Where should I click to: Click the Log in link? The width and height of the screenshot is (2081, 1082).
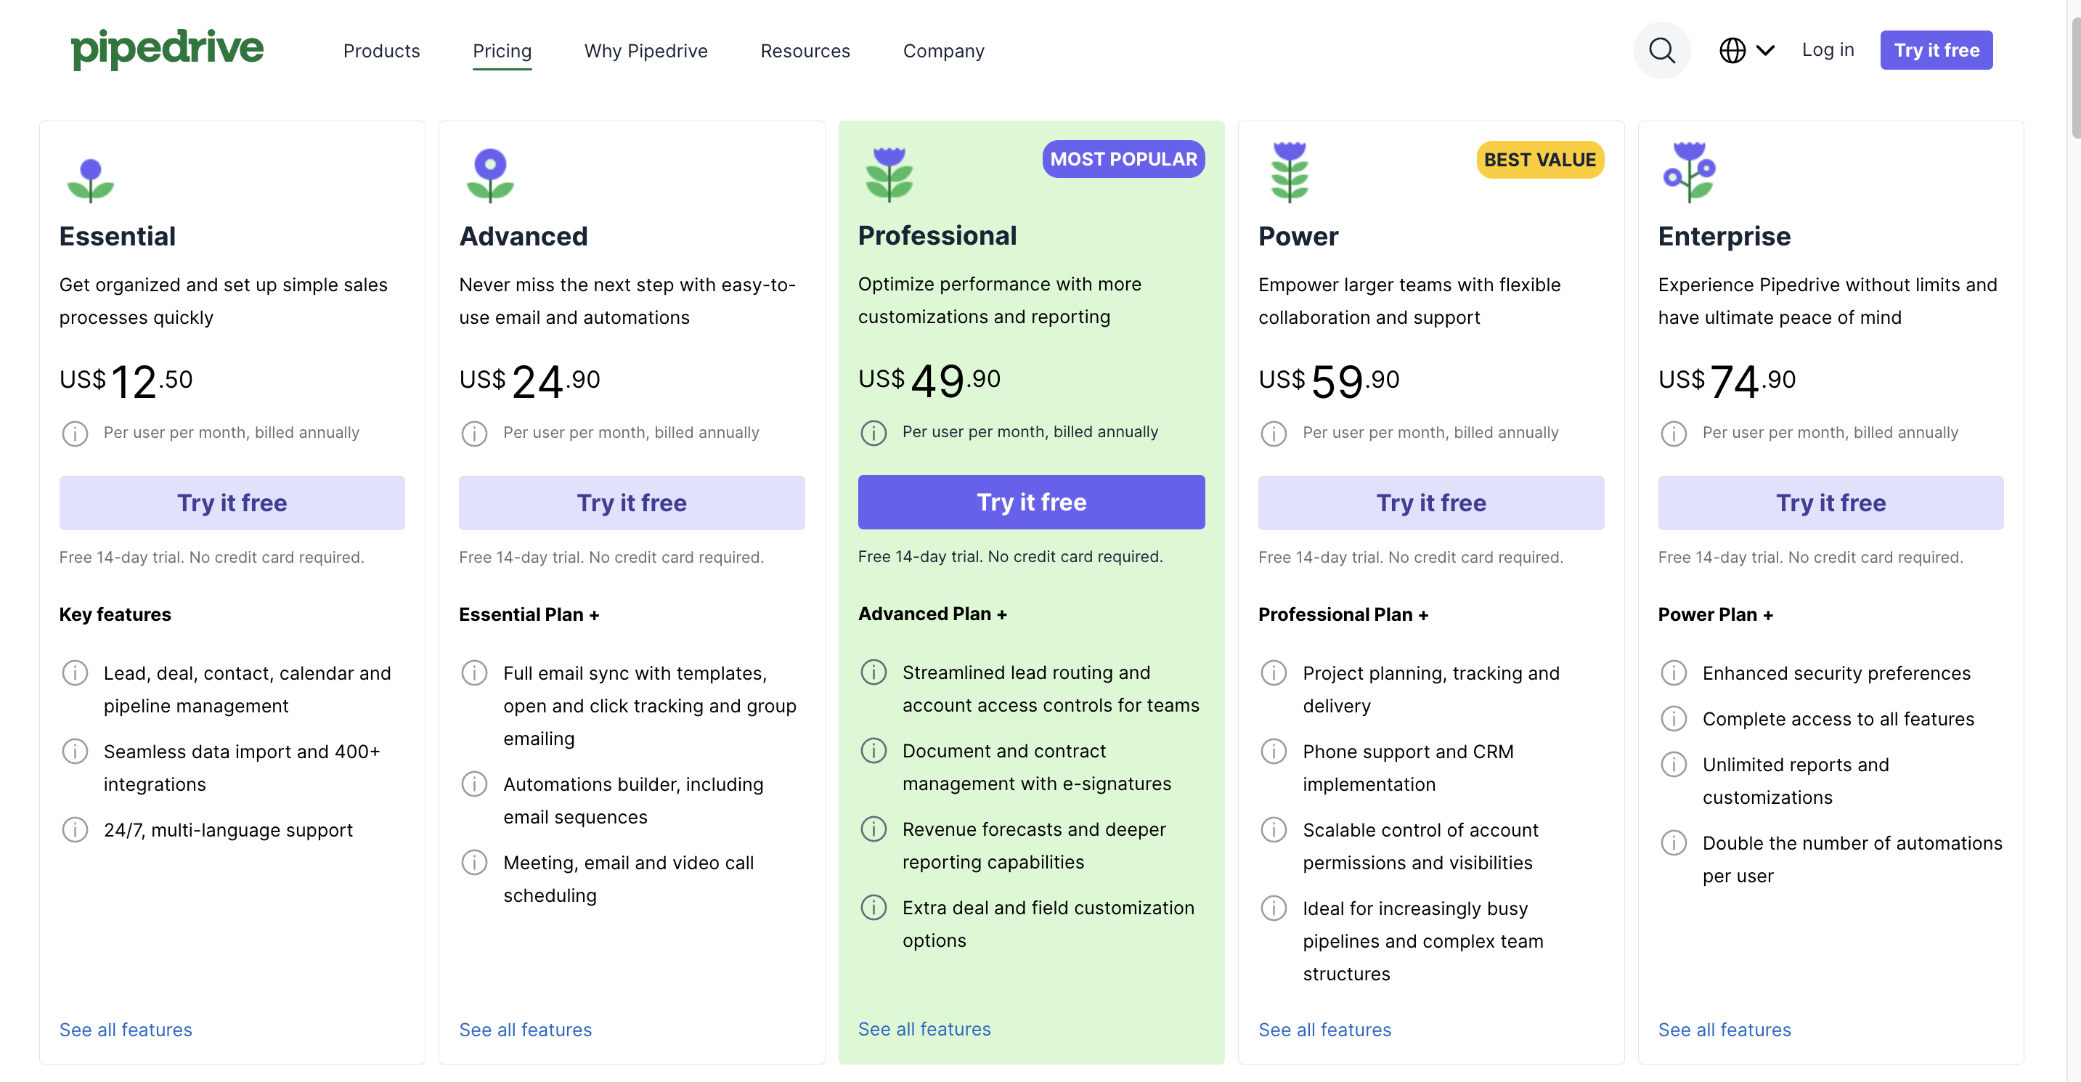1828,50
